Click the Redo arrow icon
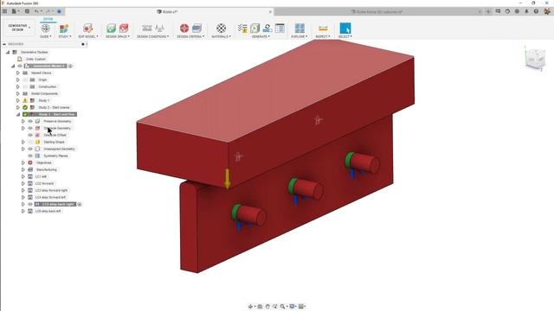554x311 pixels. [48, 11]
